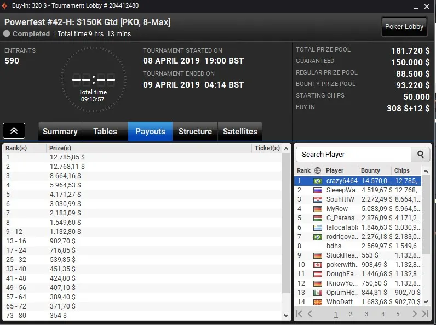
Task: Jump to first player page icon
Action: coord(299,314)
